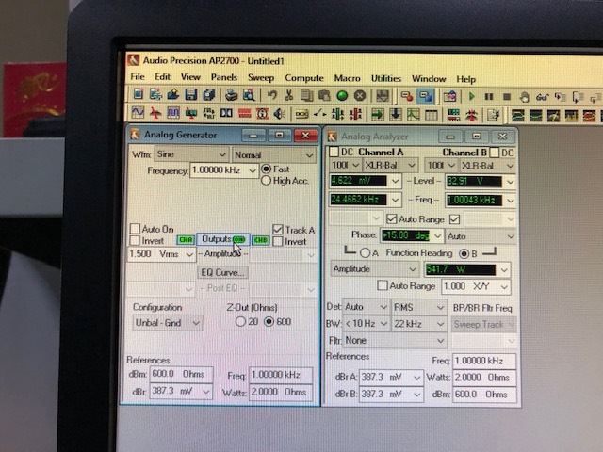The width and height of the screenshot is (603, 452).
Task: Check the Channel A DC checkbox
Action: 334,152
